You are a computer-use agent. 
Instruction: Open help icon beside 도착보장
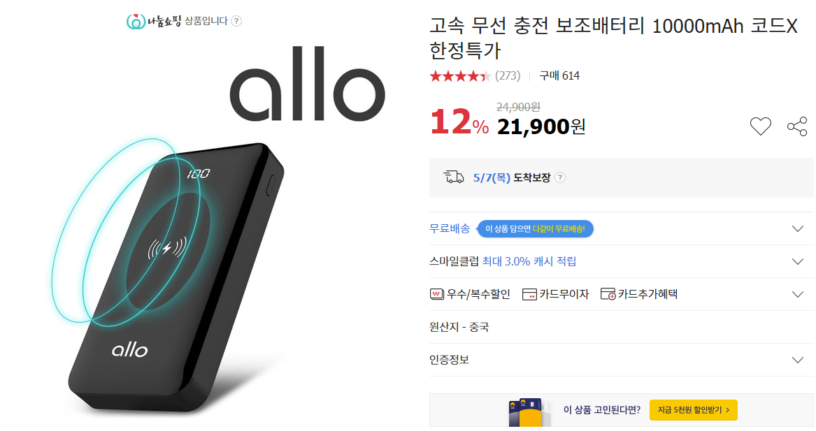pyautogui.click(x=560, y=178)
